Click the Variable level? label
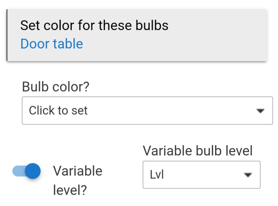This screenshot has height=206, width=278. tap(78, 179)
